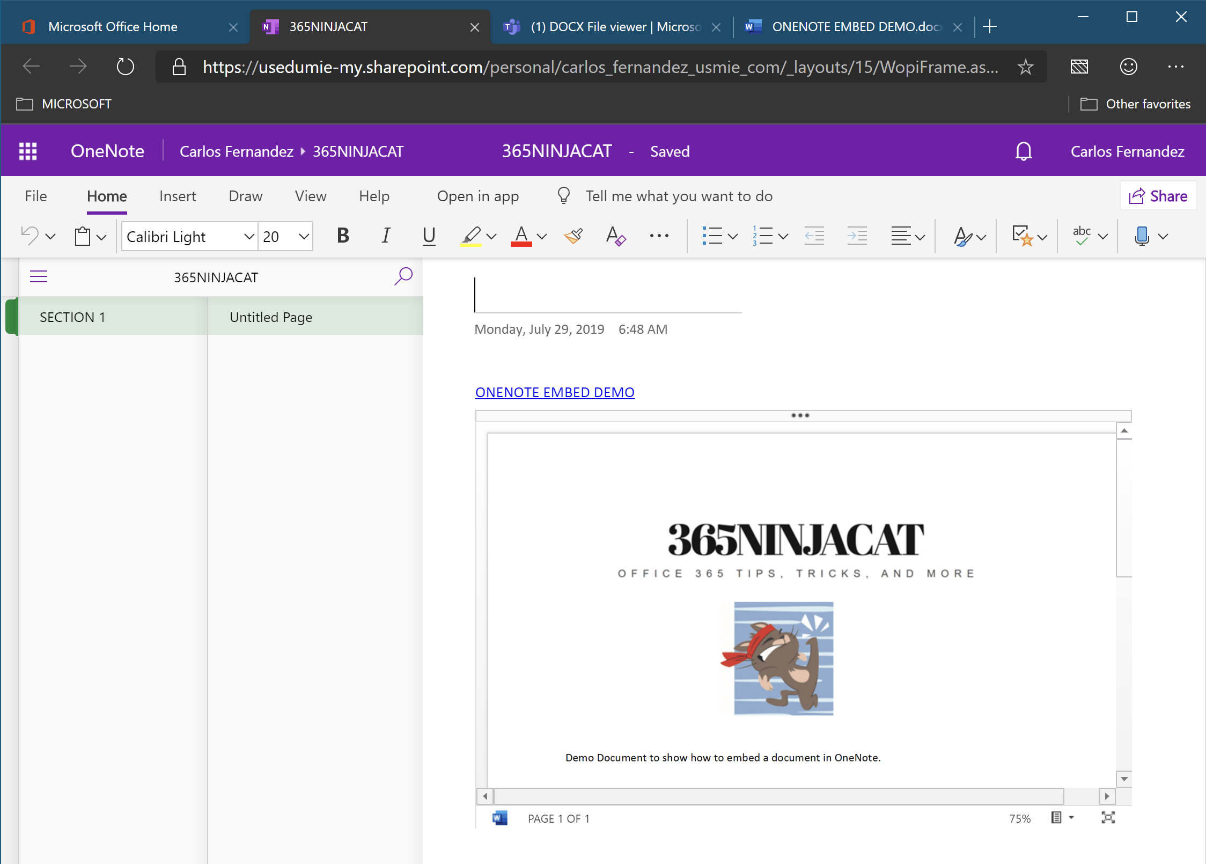Click the Share button
Viewport: 1206px width, 864px height.
click(x=1158, y=196)
